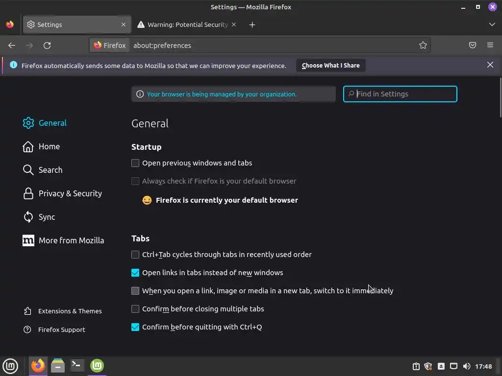Screen dimensions: 502x376
Task: Open the Firefox application menu hamburger
Action: [x=490, y=45]
